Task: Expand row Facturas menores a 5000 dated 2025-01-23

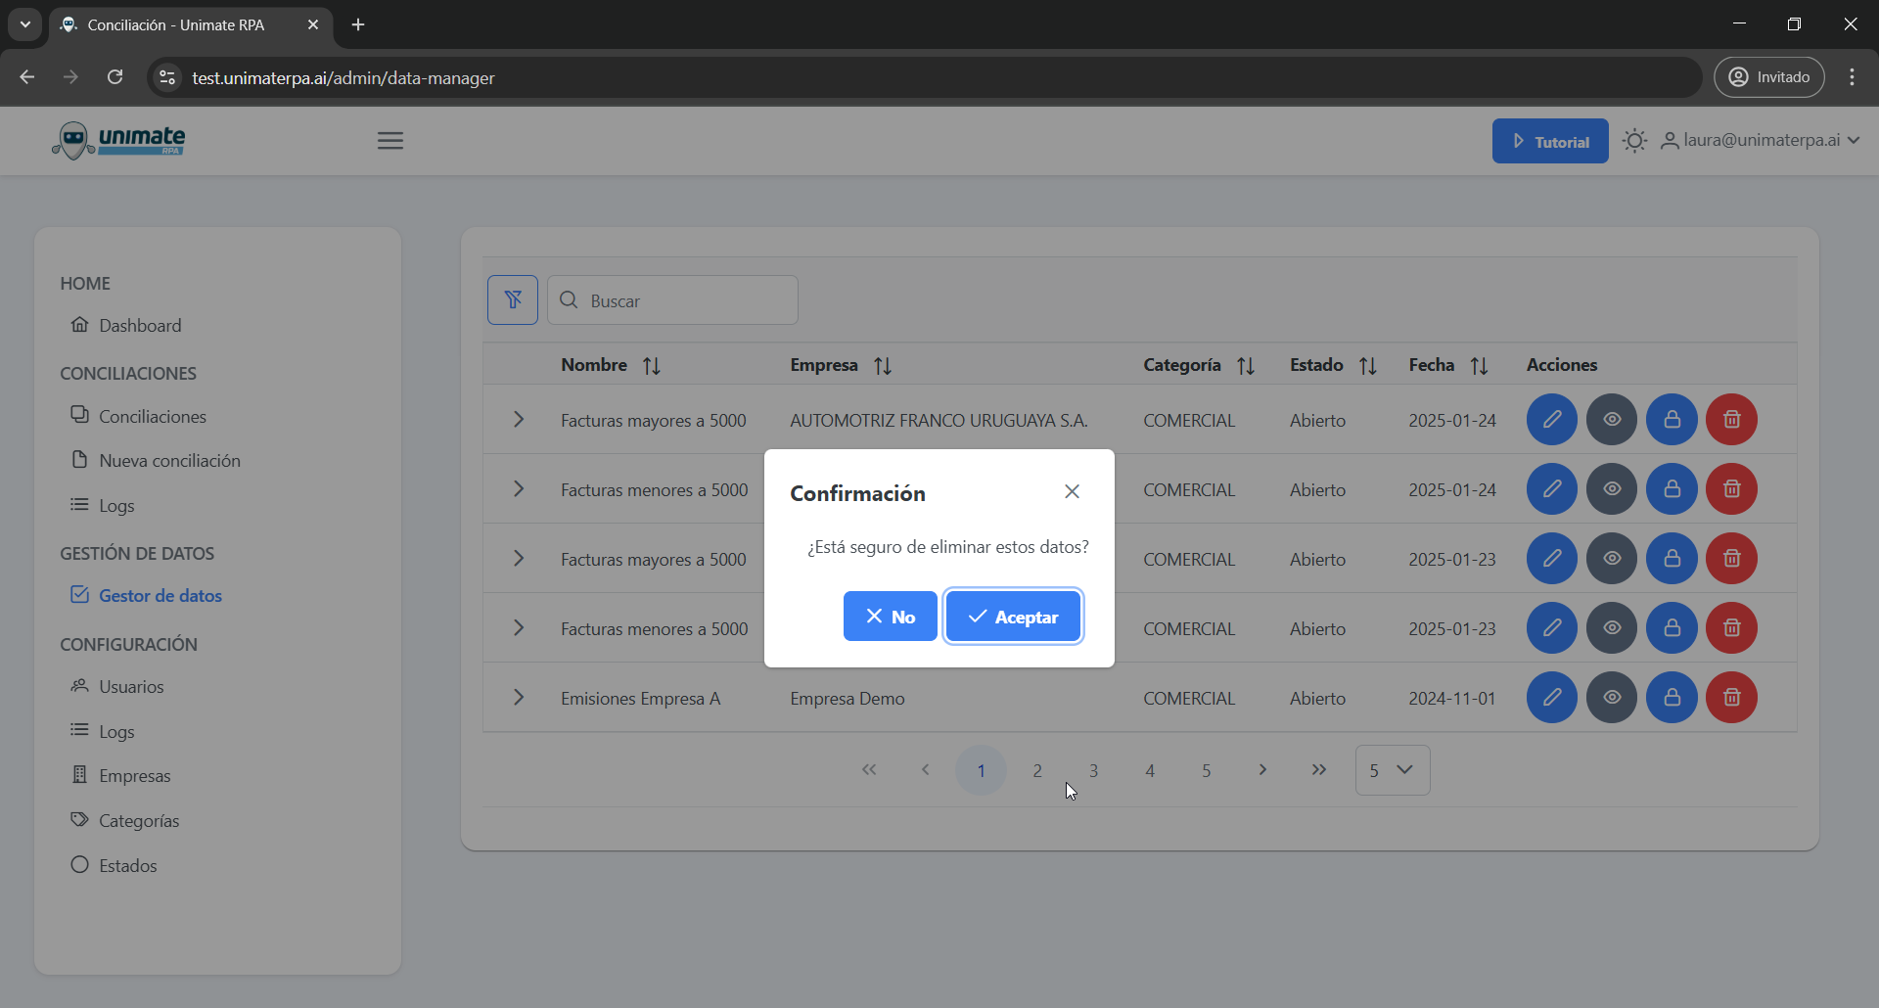Action: pos(519,628)
